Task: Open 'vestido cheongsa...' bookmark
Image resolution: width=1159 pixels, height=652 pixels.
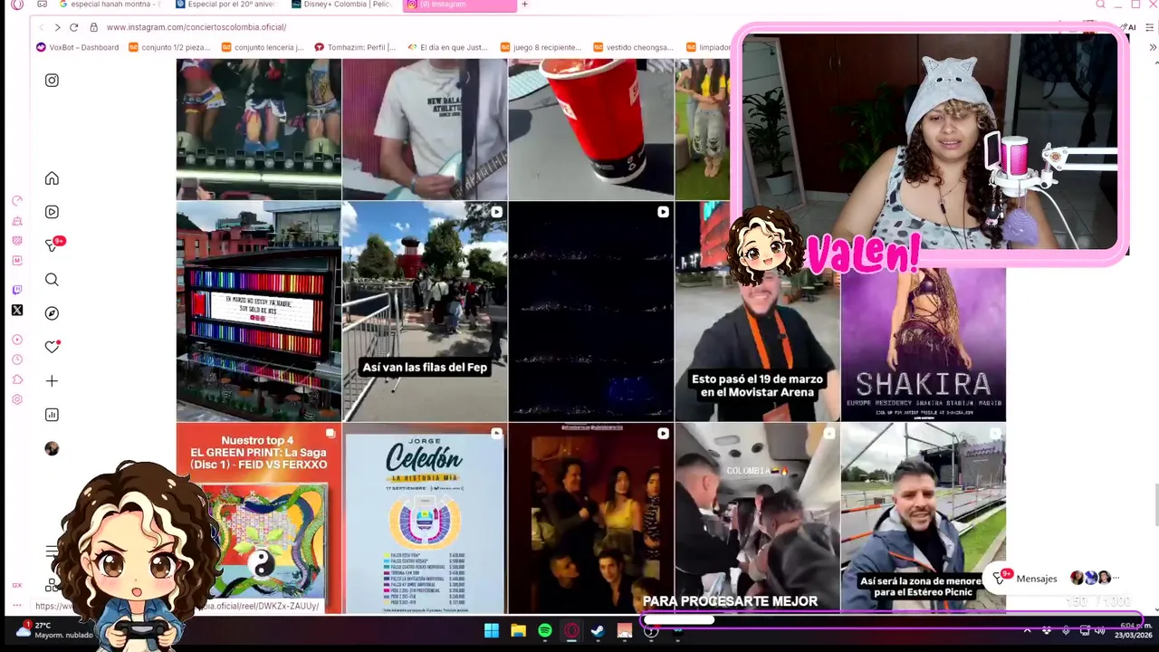Action: (634, 47)
